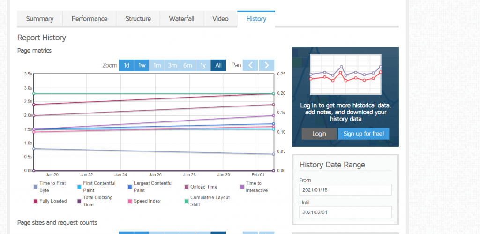Set chart zoom to 1w
The image size is (480, 234).
pyautogui.click(x=142, y=65)
